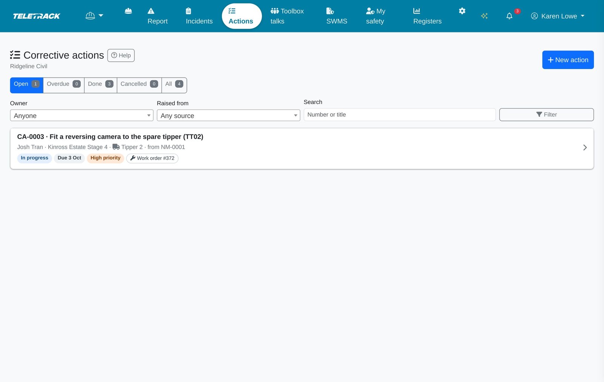Open the Registers section
This screenshot has width=604, height=382.
click(x=427, y=16)
